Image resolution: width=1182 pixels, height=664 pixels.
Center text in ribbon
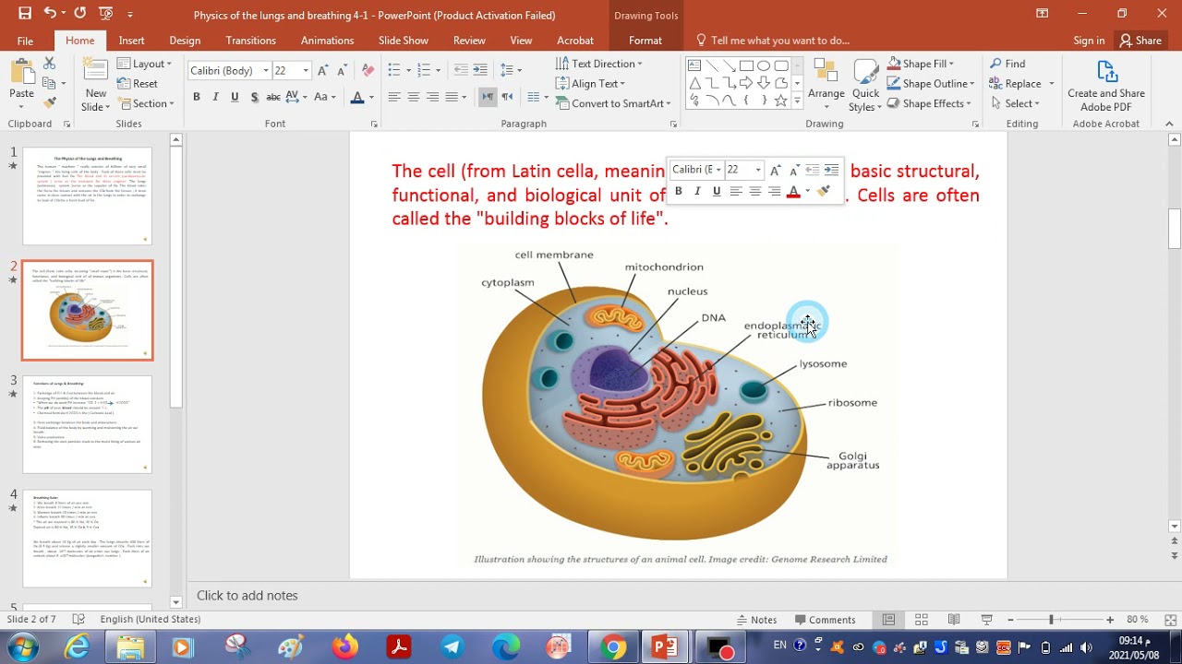click(x=414, y=97)
